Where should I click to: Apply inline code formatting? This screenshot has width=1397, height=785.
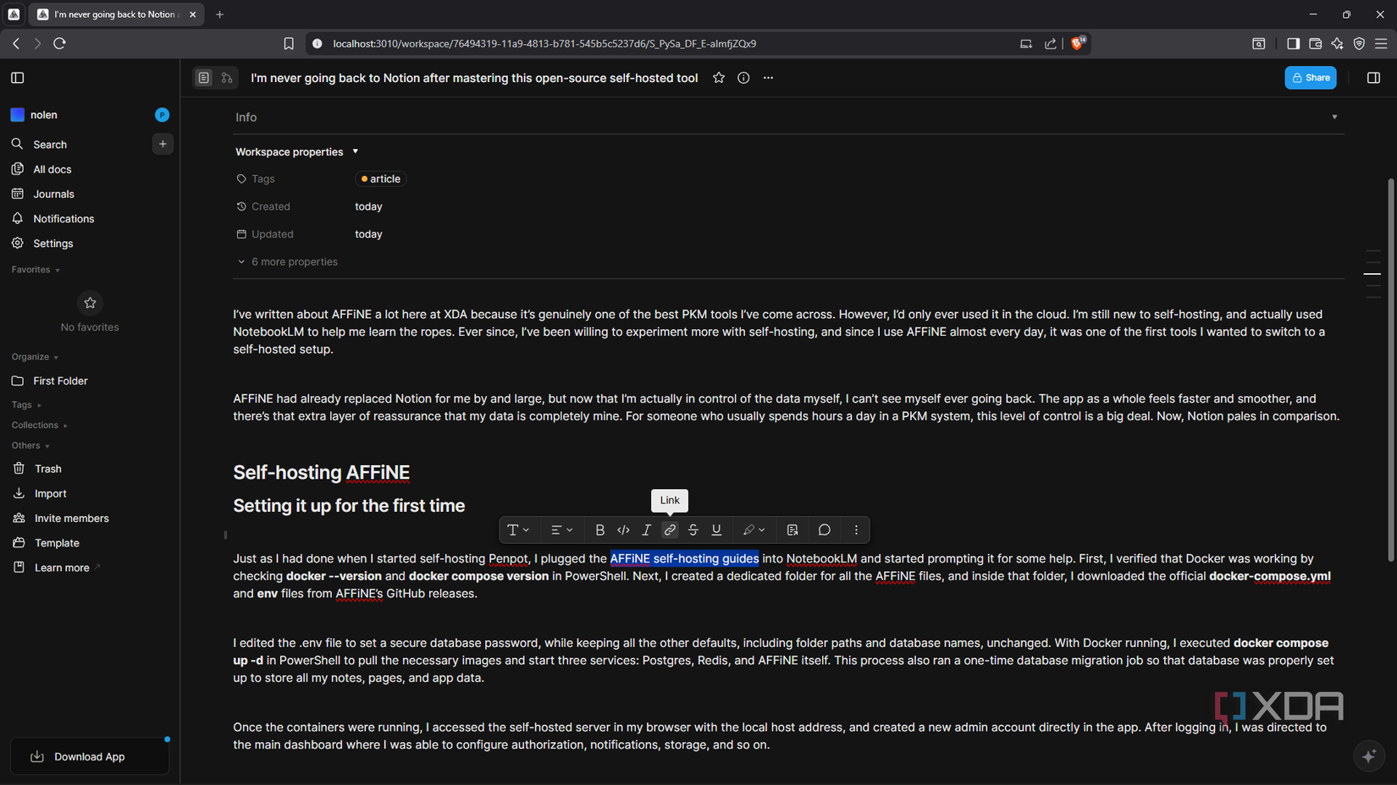click(623, 530)
